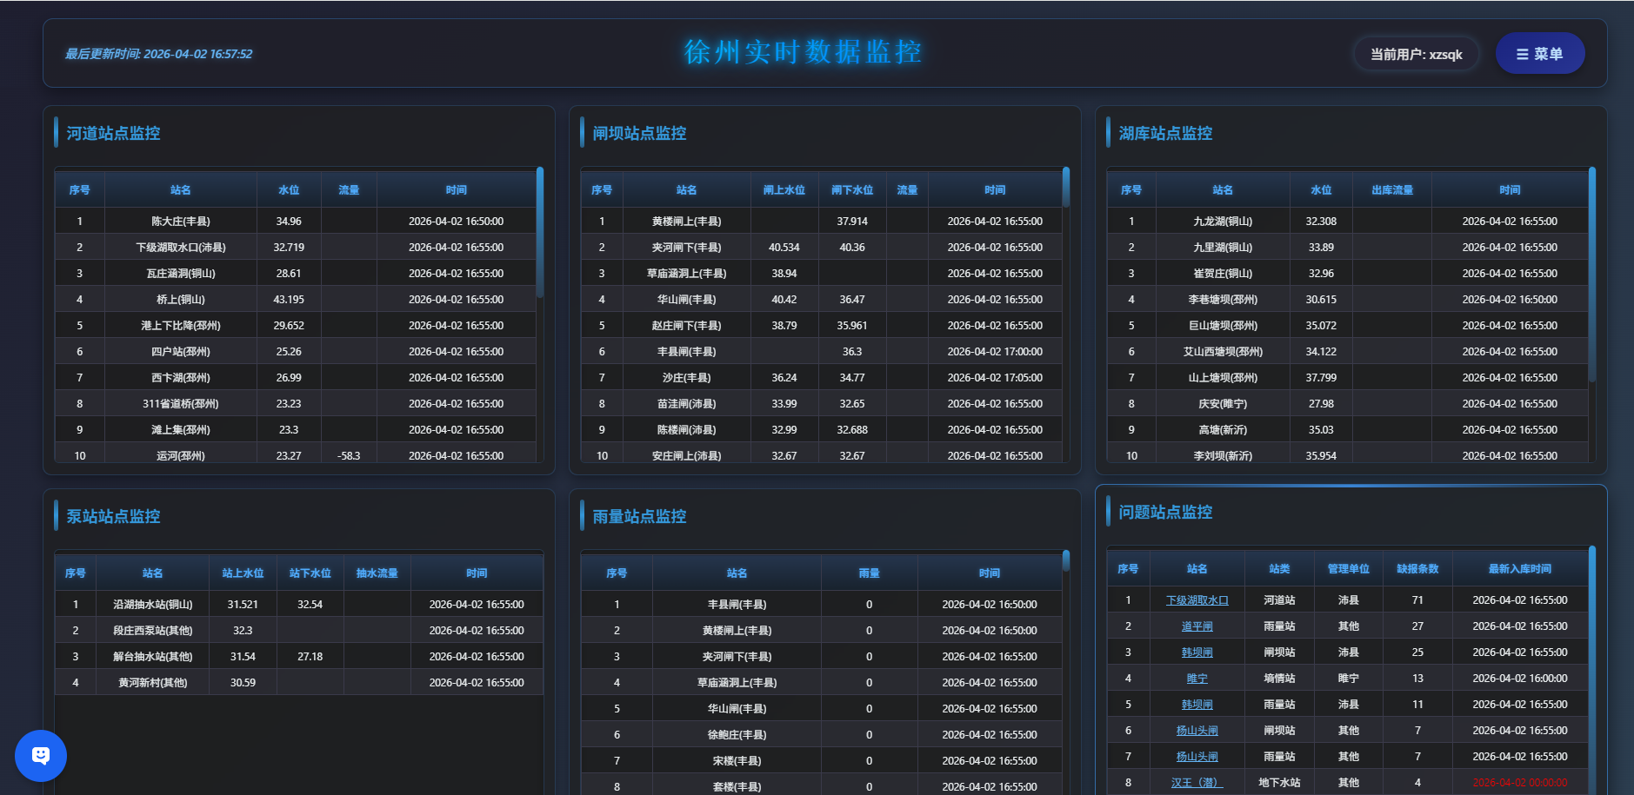The height and width of the screenshot is (795, 1634).
Task: Open the 道平闸 station link
Action: point(1197,626)
